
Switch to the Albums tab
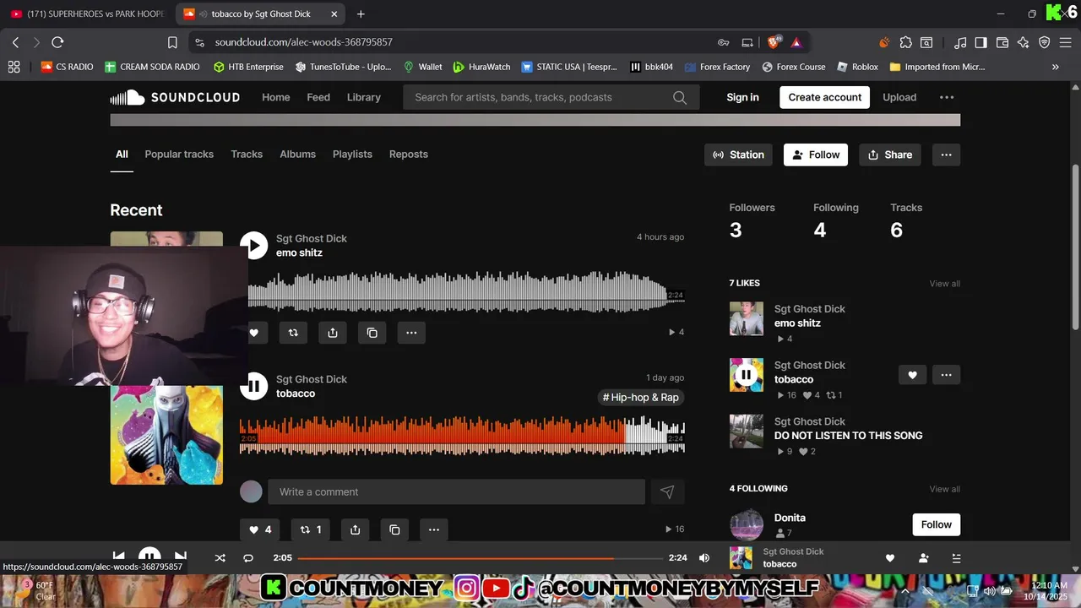click(297, 154)
